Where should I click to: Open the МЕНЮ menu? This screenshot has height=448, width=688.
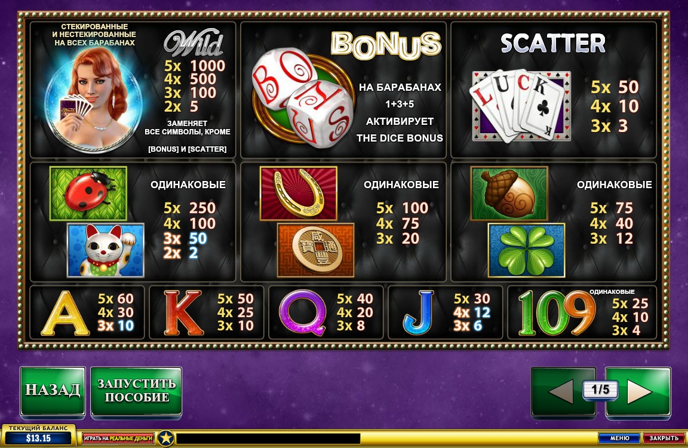[619, 438]
